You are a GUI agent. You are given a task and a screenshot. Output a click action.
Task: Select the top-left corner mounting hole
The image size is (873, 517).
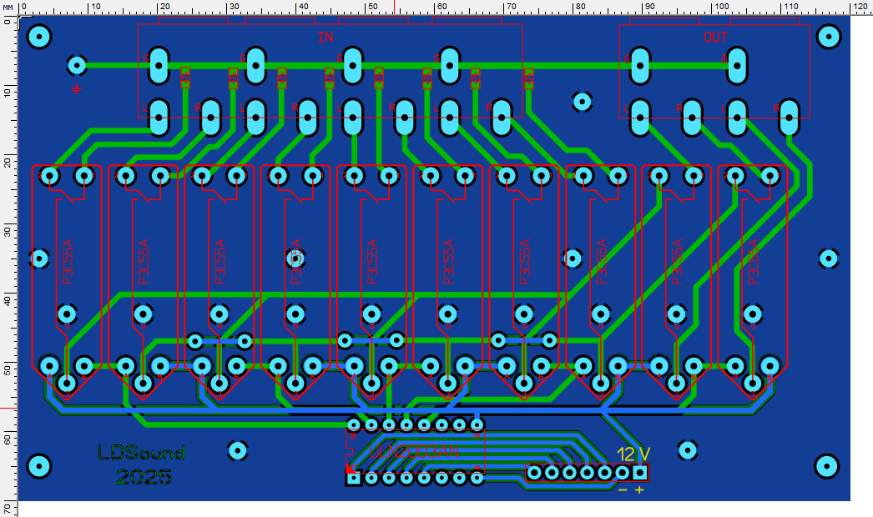(38, 38)
